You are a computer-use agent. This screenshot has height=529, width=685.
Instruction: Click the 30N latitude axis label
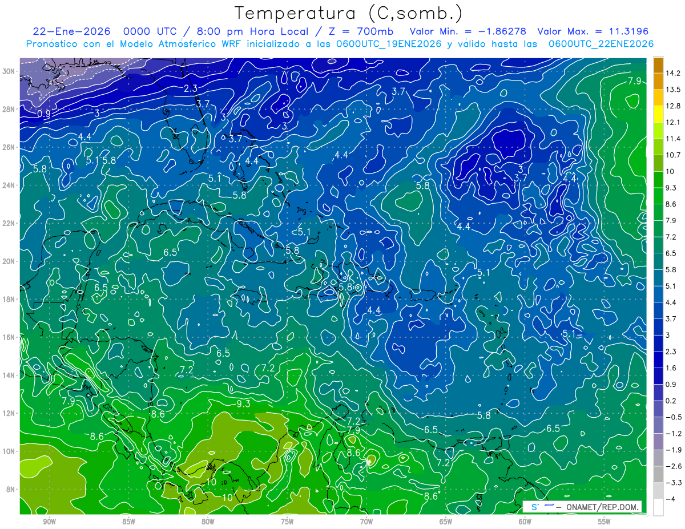(10, 71)
